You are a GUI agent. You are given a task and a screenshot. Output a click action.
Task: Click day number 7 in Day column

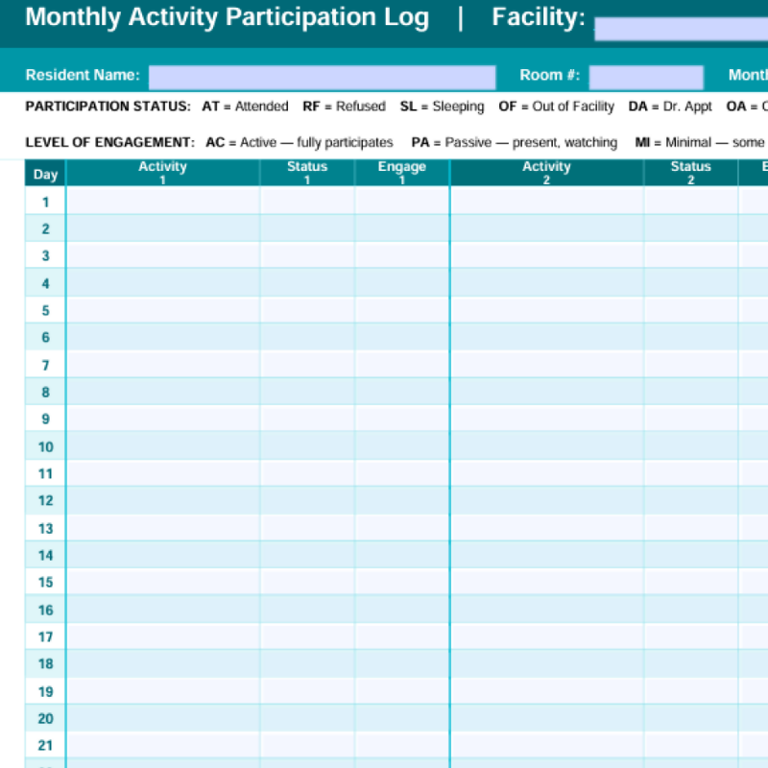45,365
